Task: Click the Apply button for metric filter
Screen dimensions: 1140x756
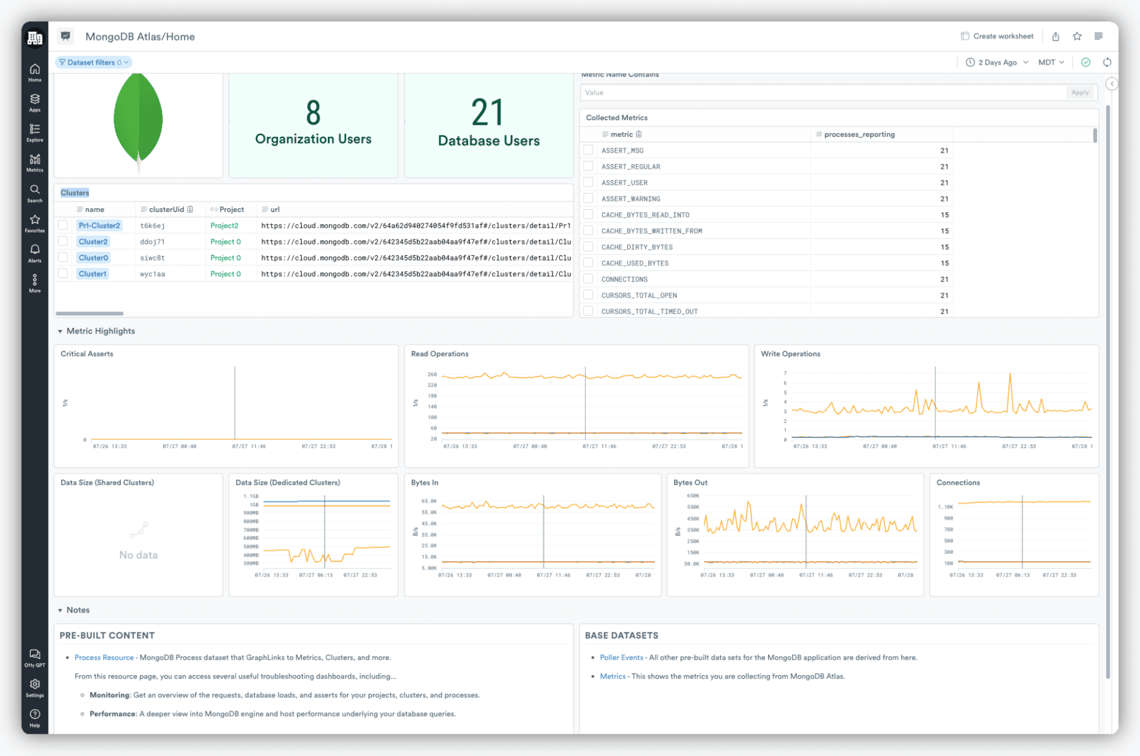Action: pos(1080,92)
